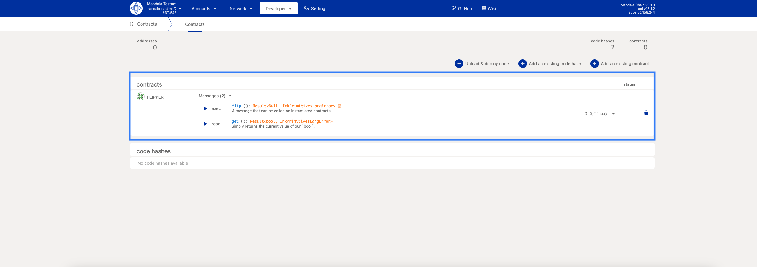Open the Network menu

(x=241, y=9)
